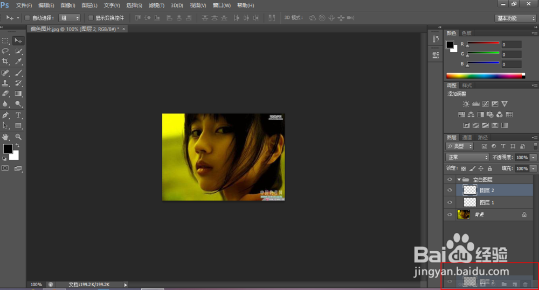This screenshot has height=290, width=539.
Task: Open the 不透明度 opacity dropdown arrow
Action: (x=533, y=157)
